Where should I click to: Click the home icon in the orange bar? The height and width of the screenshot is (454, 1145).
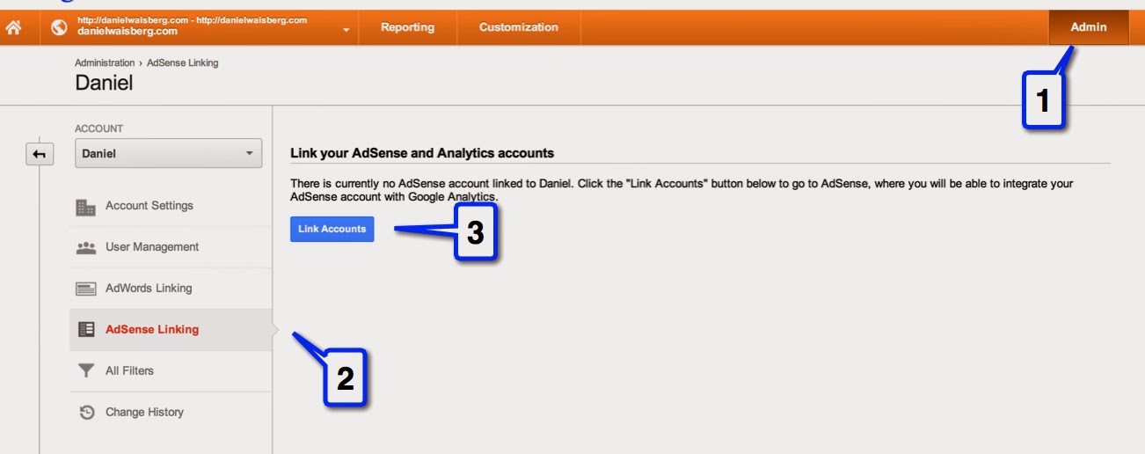13,28
